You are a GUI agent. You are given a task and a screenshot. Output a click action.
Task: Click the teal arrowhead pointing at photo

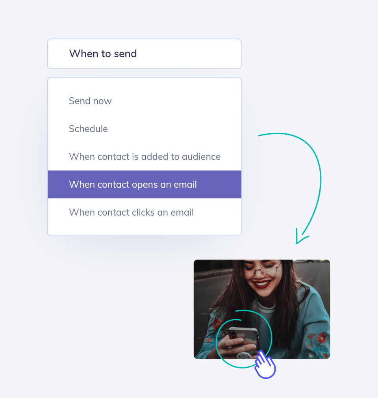point(301,237)
